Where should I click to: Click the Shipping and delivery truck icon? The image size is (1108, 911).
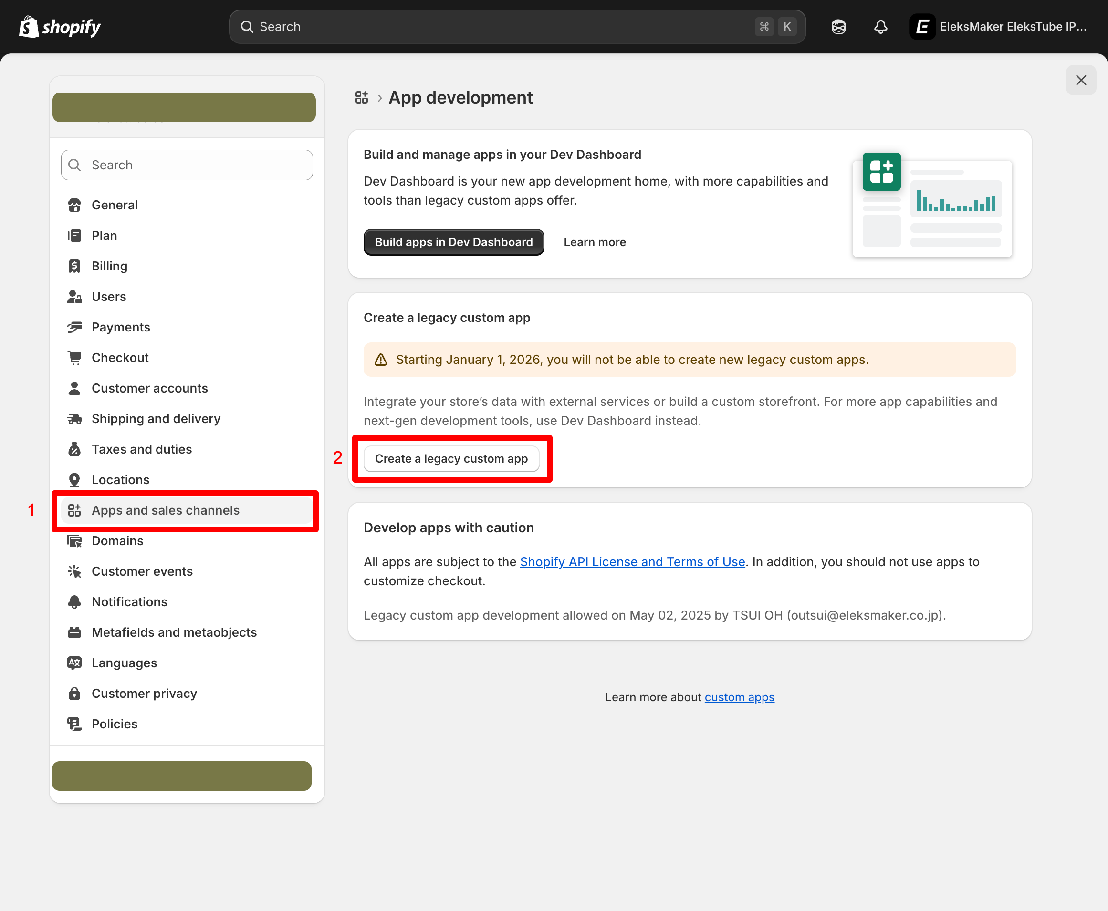tap(75, 418)
